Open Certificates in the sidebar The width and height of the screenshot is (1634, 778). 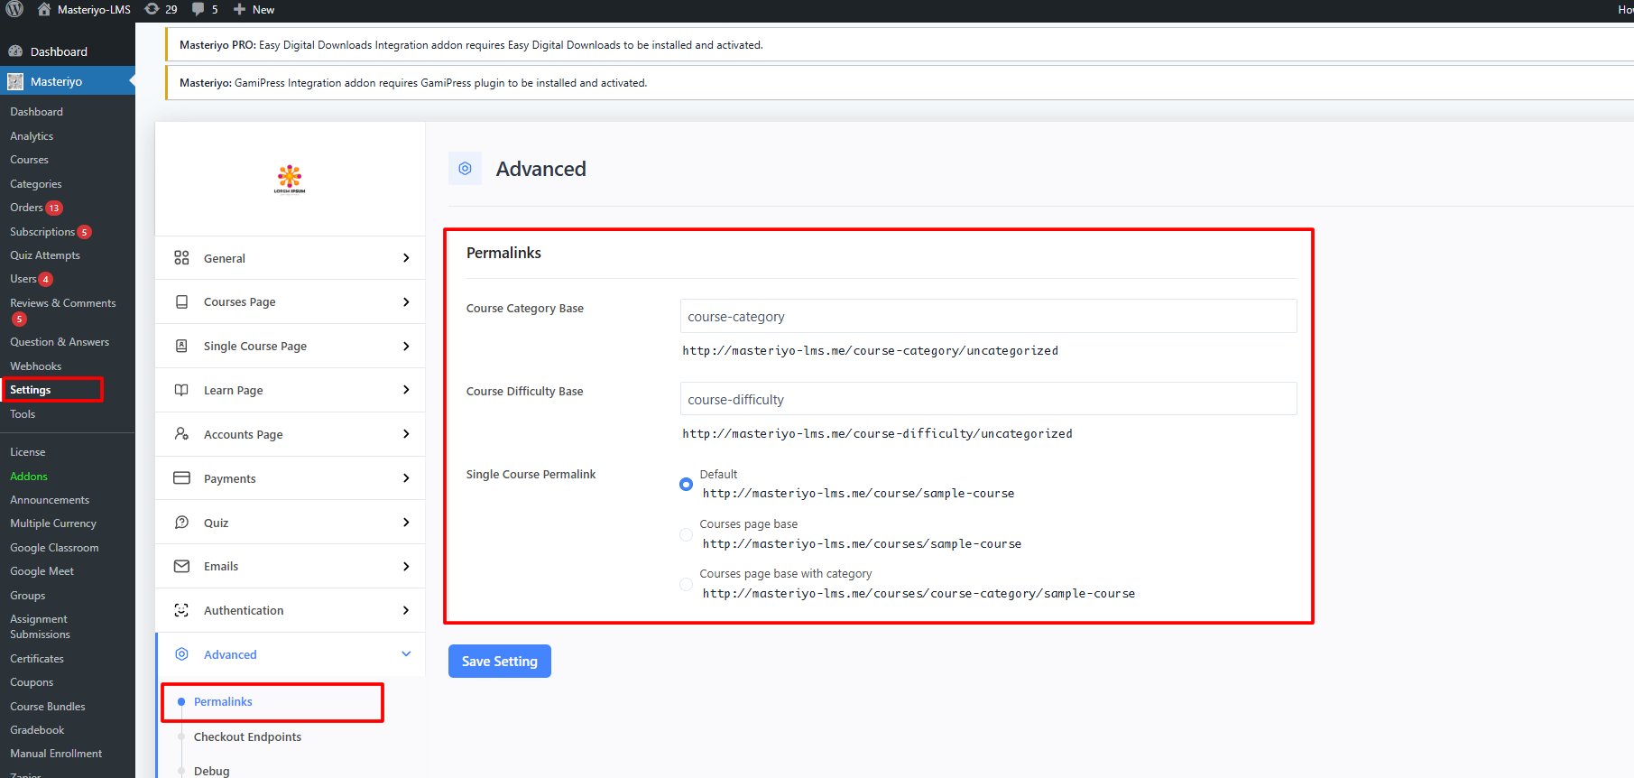coord(37,659)
